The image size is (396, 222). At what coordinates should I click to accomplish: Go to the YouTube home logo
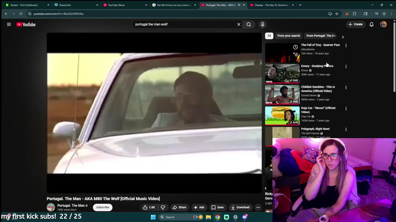[26, 24]
